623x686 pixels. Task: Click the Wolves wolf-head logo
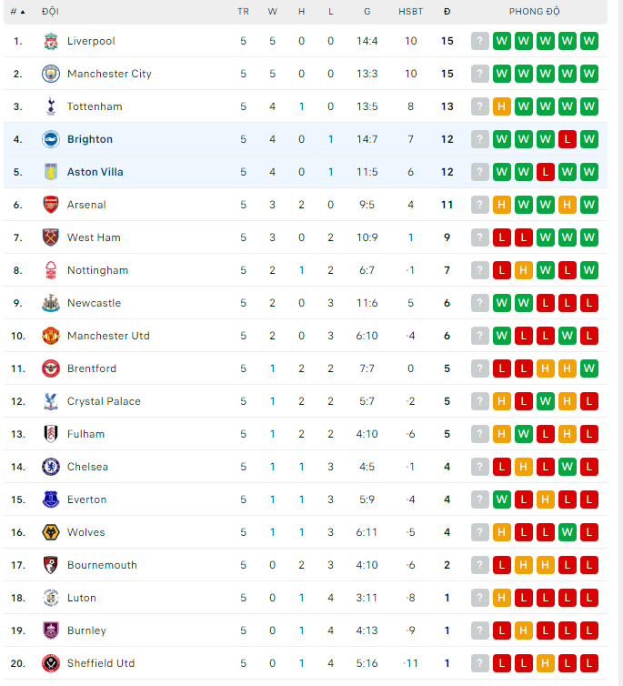point(51,532)
